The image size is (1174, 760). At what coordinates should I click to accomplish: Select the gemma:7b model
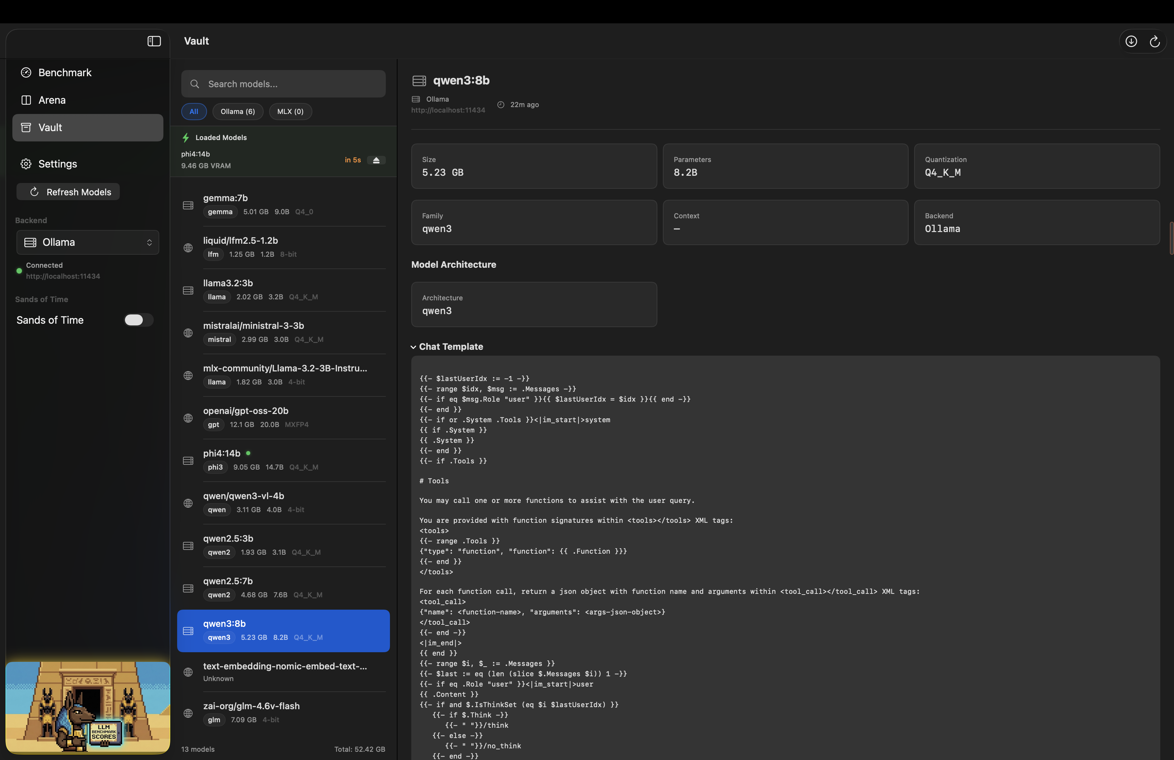pos(284,205)
